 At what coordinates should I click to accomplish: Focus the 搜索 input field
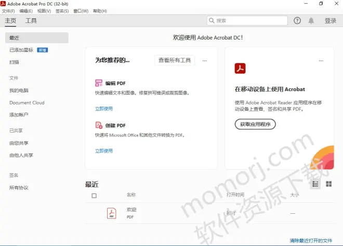(247, 21)
